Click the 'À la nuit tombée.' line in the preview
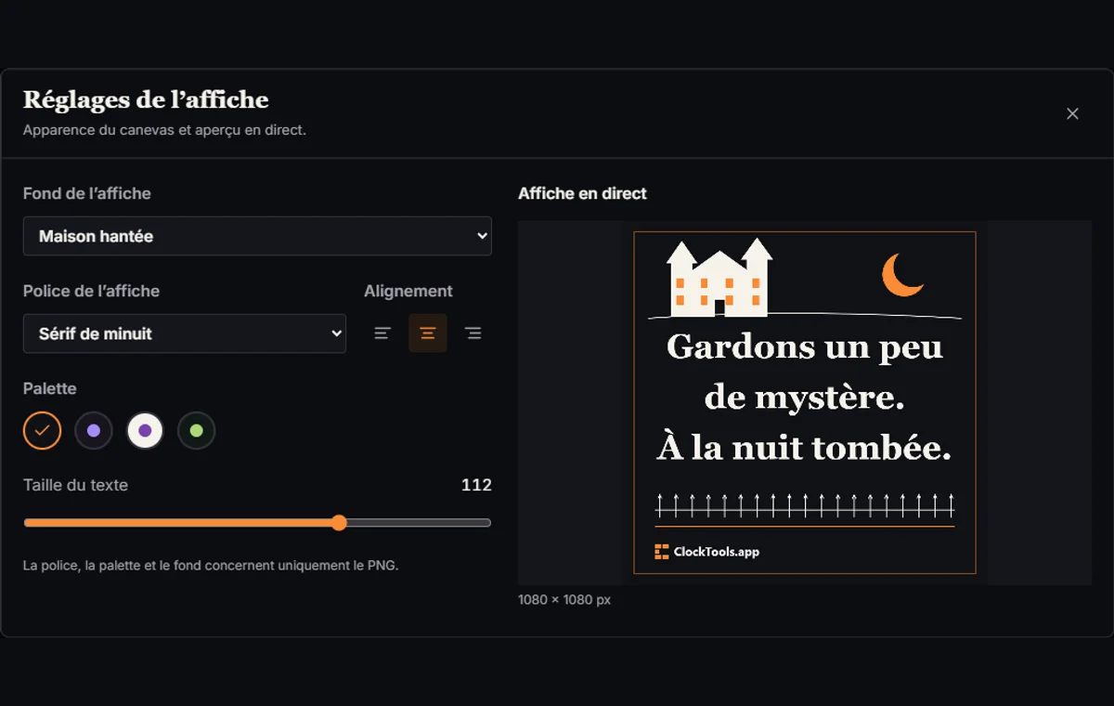This screenshot has width=1114, height=706. 805,449
